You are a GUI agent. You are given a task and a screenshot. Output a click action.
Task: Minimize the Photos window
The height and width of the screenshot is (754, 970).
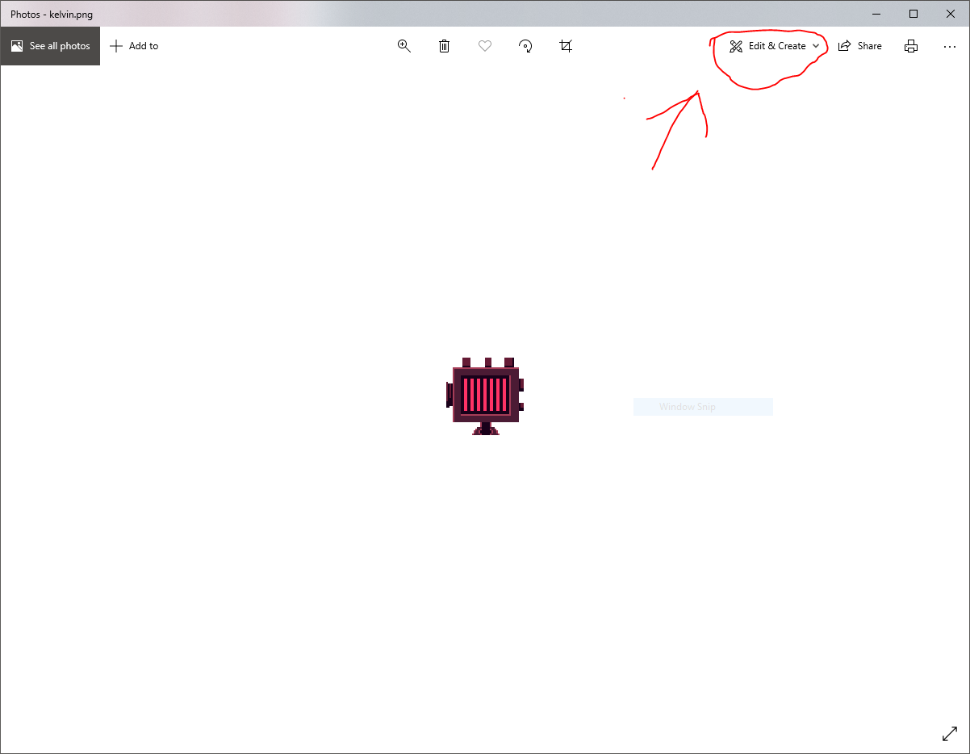(x=876, y=14)
